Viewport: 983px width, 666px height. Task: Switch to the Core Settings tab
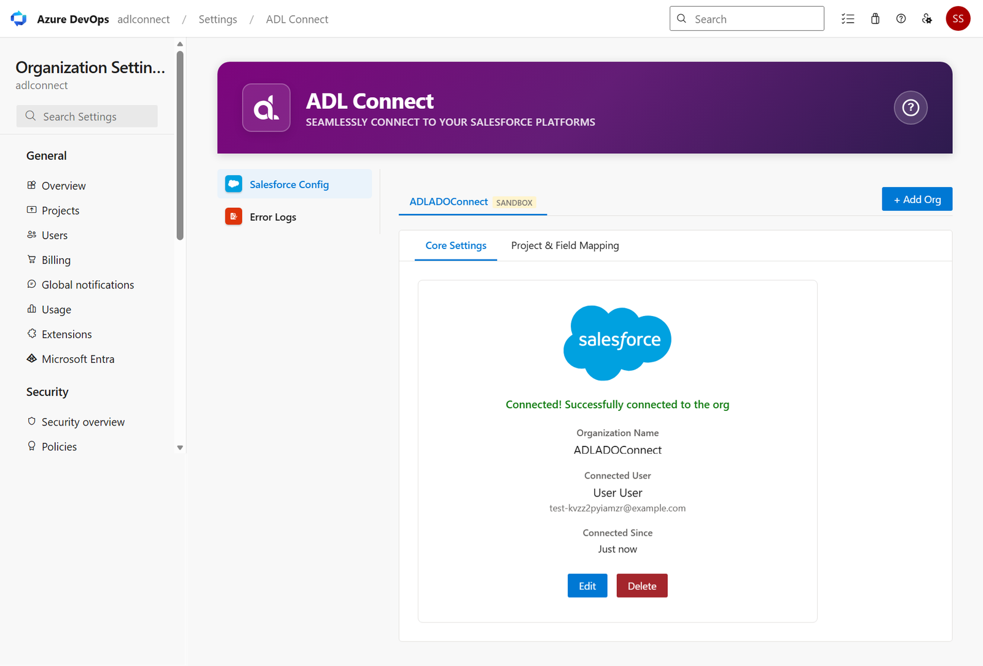[456, 245]
